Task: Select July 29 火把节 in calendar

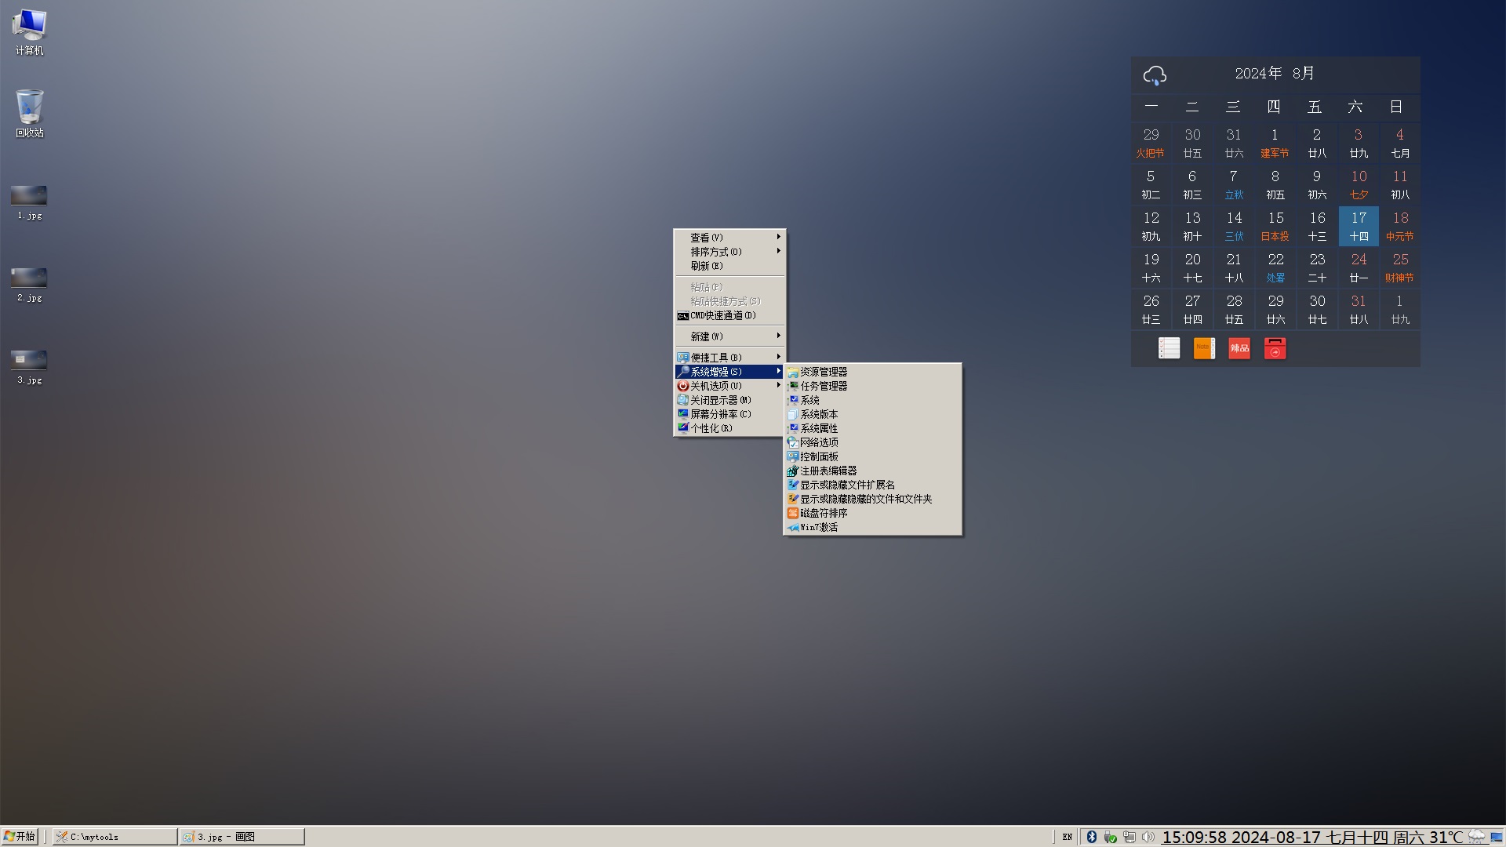Action: point(1151,143)
